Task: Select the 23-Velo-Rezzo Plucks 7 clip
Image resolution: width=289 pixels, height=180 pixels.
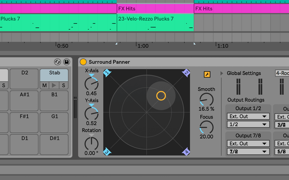Action: 155,23
